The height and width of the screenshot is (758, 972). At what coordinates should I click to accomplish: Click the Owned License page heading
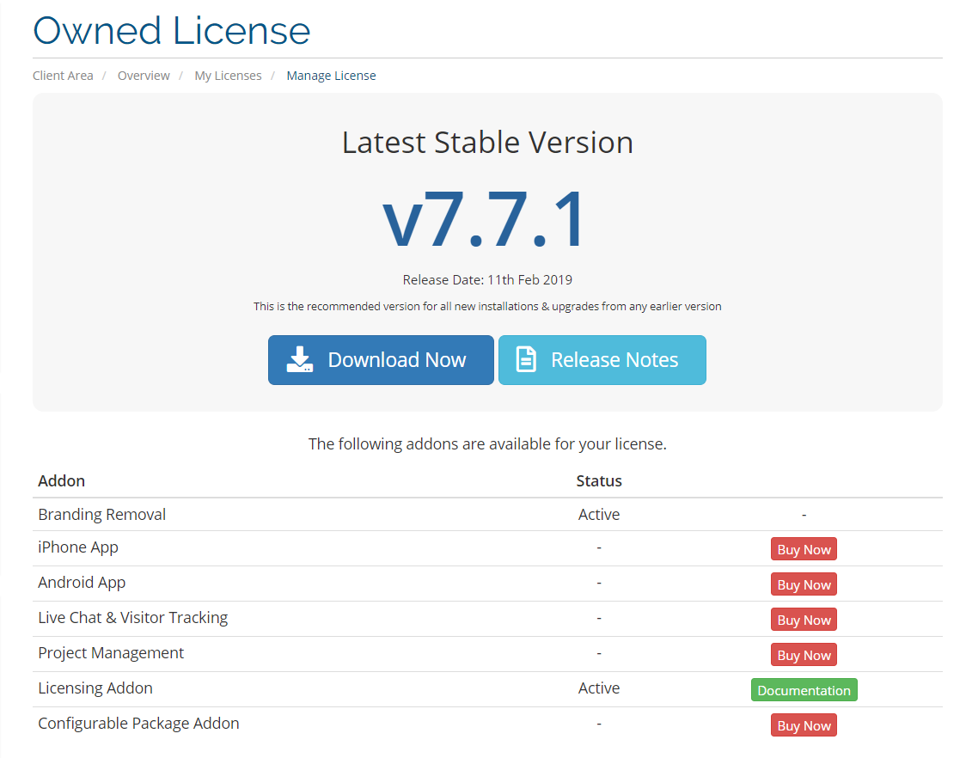point(172,31)
